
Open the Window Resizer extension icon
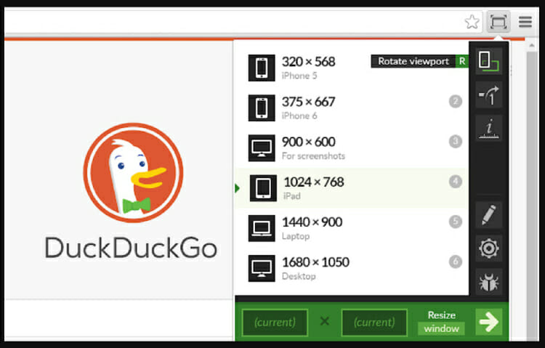click(x=498, y=23)
